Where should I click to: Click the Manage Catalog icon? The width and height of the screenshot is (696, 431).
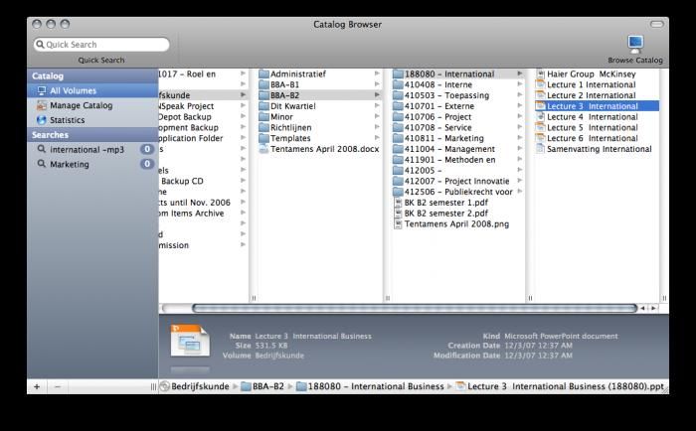(x=42, y=105)
